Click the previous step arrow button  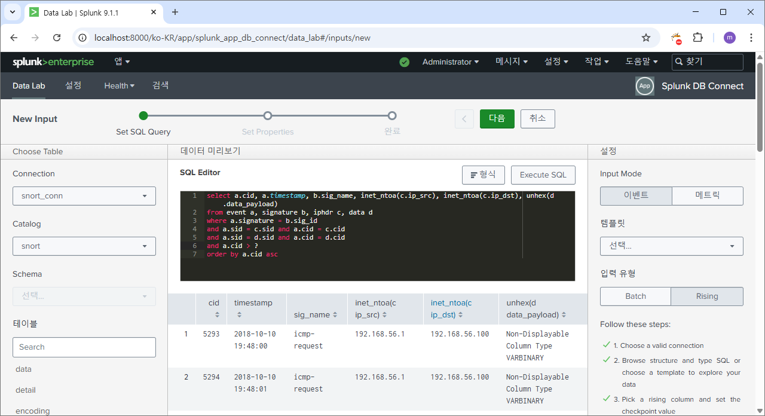click(464, 118)
